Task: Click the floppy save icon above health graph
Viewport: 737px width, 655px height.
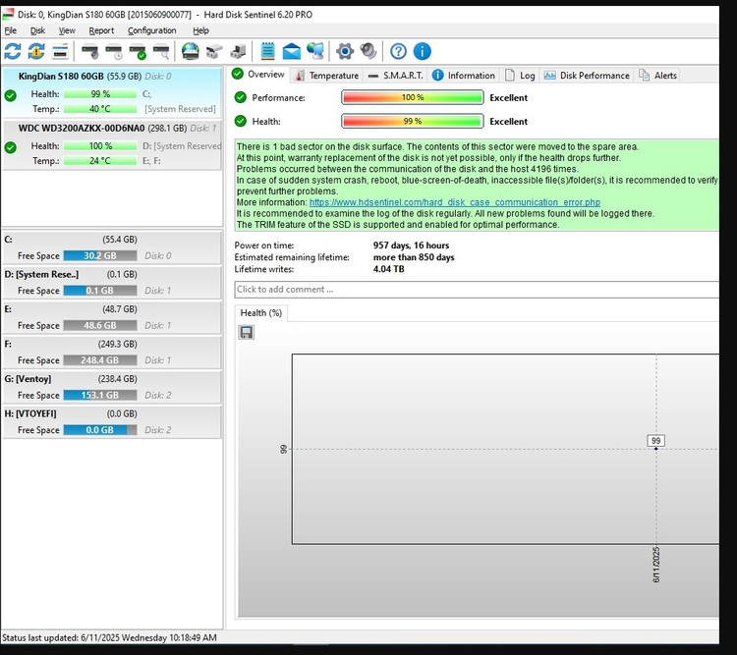Action: click(247, 333)
